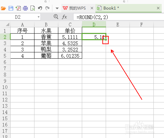Click the cell labeled 序号
The width and height of the screenshot is (164, 138).
[x=23, y=31]
